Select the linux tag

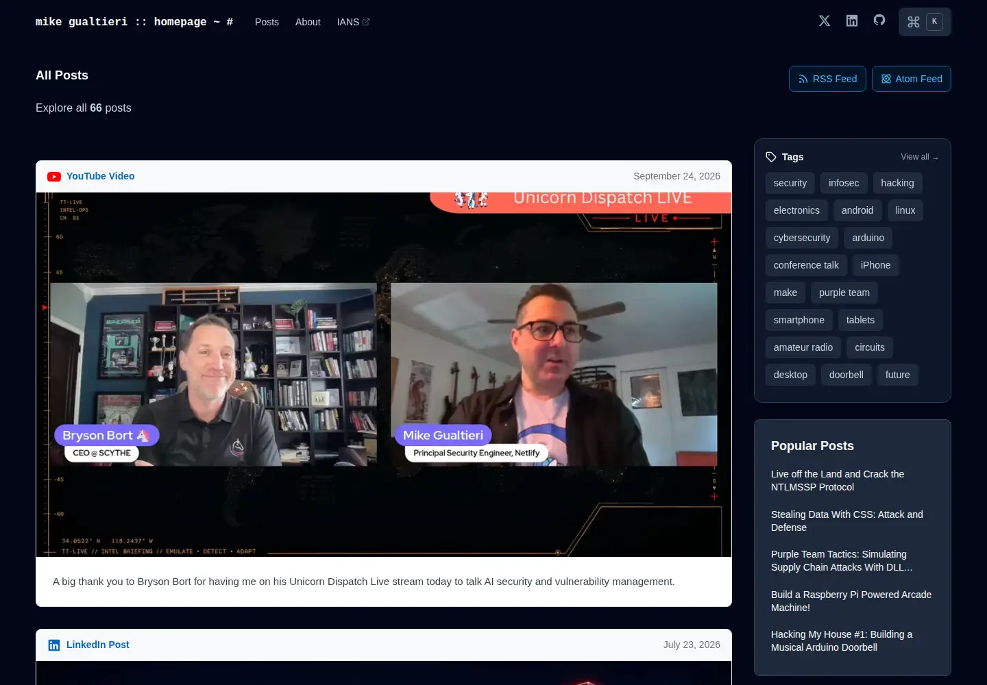(905, 210)
